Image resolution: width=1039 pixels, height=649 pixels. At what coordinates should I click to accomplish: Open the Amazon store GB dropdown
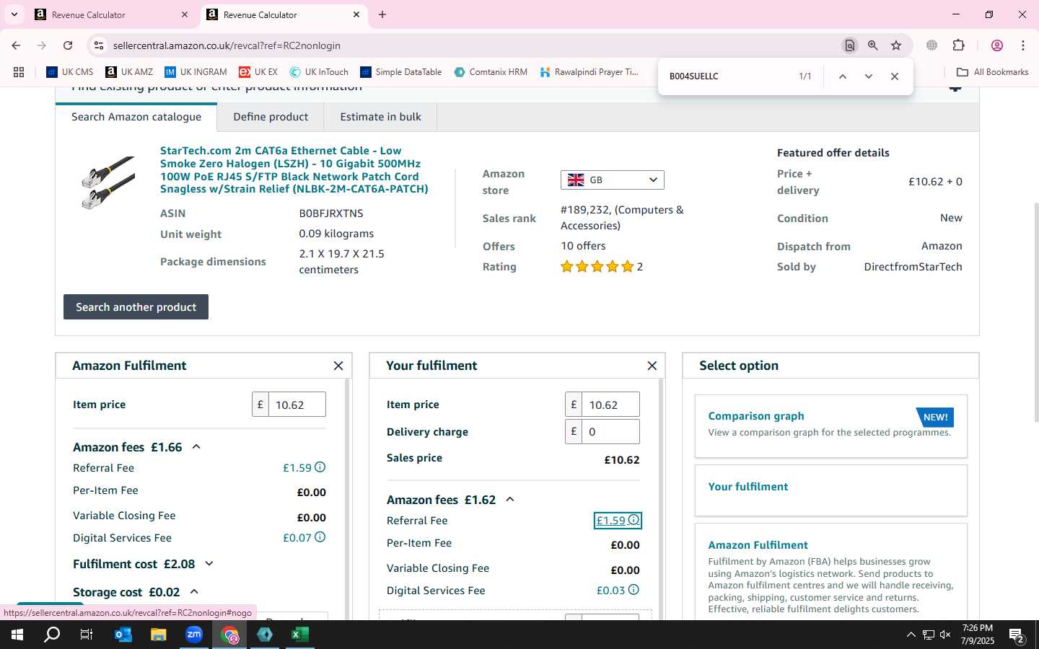pyautogui.click(x=612, y=180)
